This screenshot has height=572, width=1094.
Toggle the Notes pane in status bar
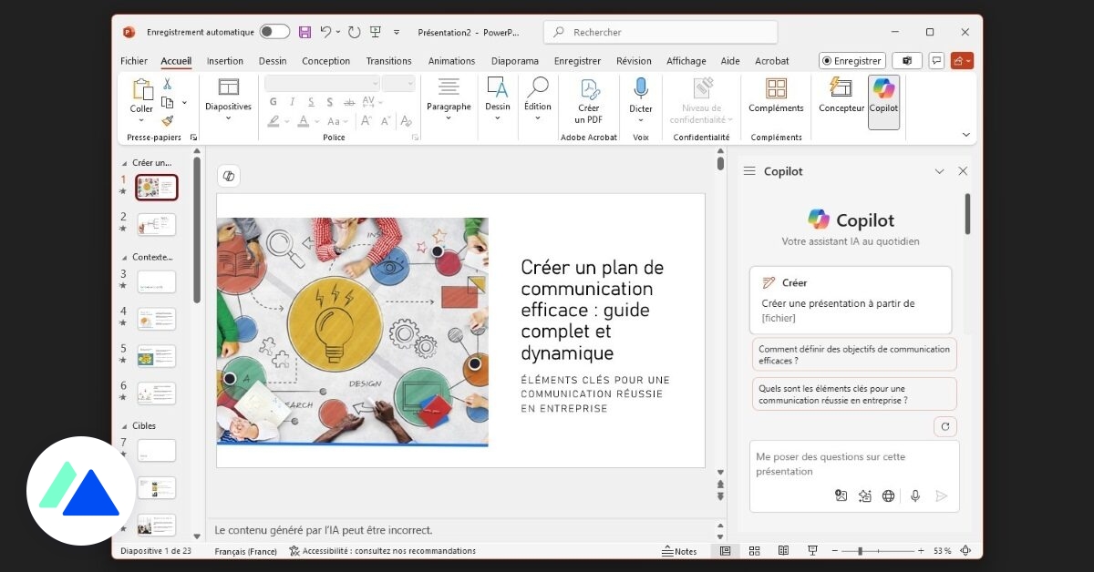click(x=679, y=551)
